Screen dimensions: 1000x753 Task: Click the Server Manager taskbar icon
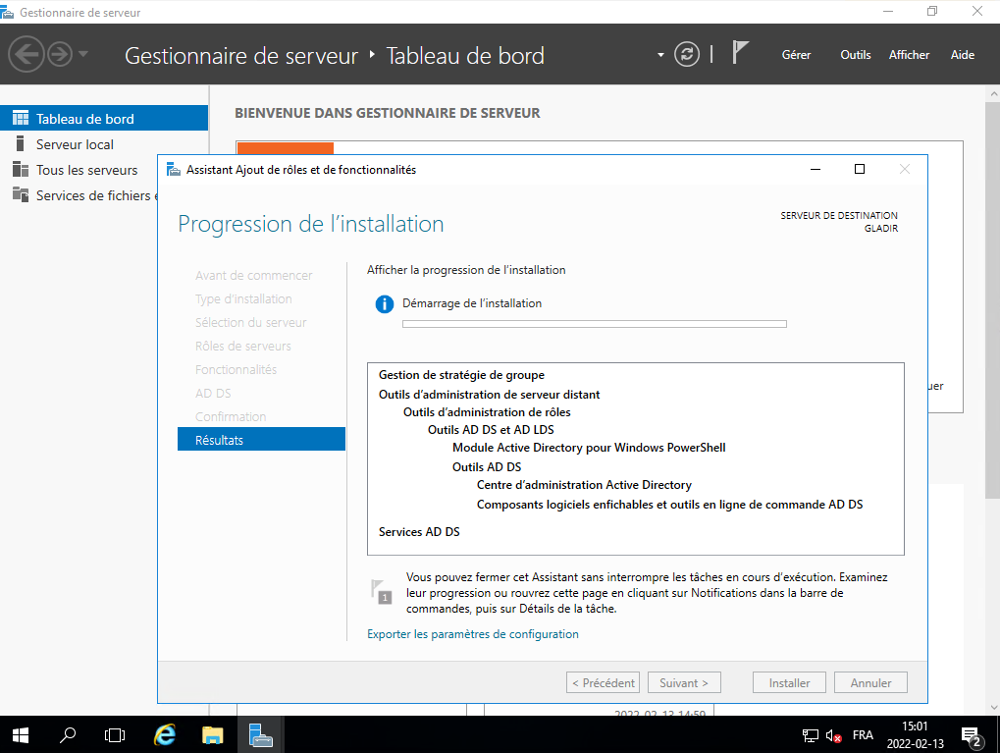point(260,735)
